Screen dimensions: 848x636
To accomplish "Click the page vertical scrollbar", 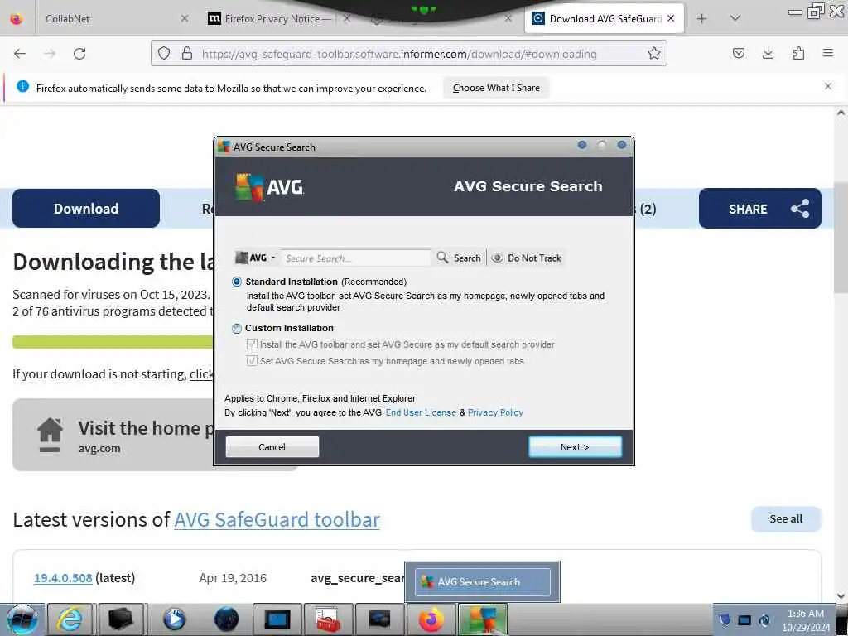I will 841,238.
